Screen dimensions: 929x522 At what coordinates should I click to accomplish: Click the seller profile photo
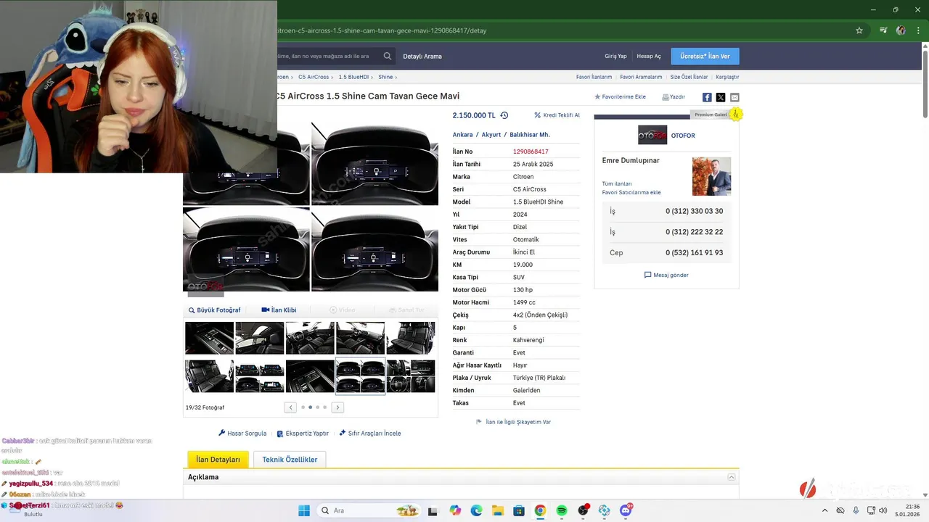pos(711,176)
